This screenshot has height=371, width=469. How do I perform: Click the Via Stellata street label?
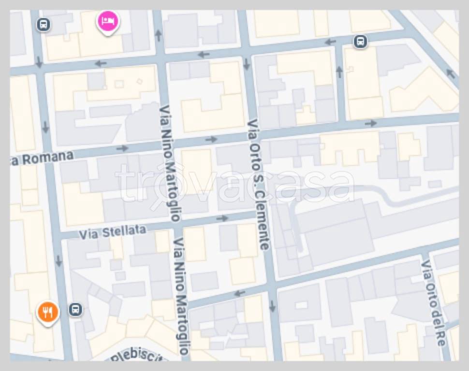click(x=113, y=232)
